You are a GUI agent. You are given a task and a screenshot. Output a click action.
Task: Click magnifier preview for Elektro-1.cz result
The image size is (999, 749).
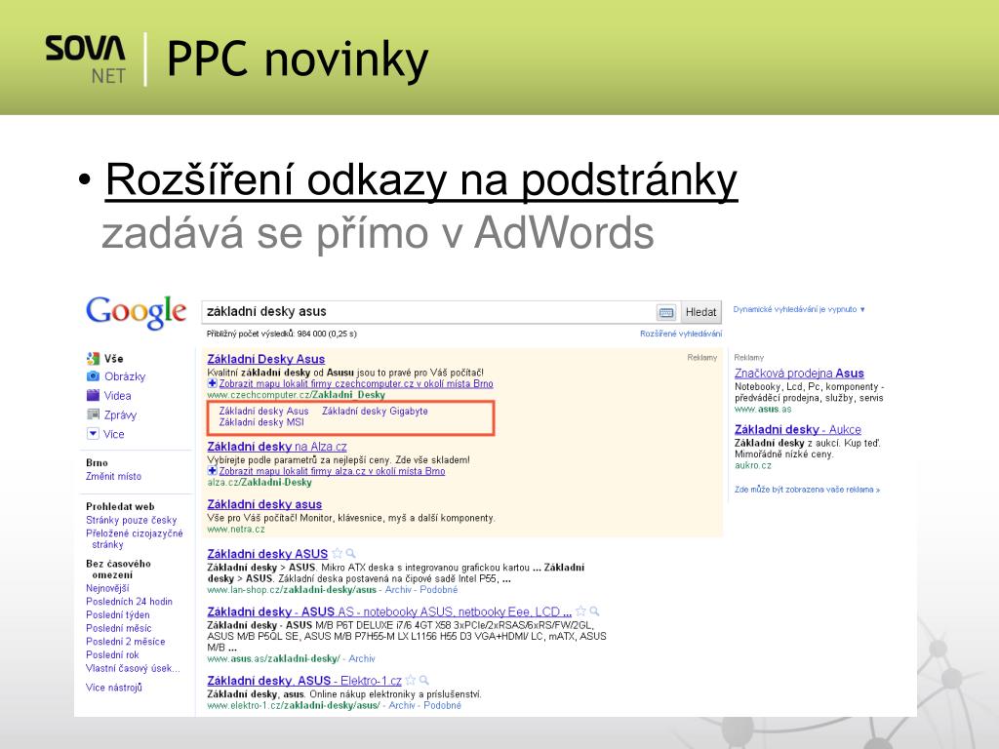[x=424, y=680]
